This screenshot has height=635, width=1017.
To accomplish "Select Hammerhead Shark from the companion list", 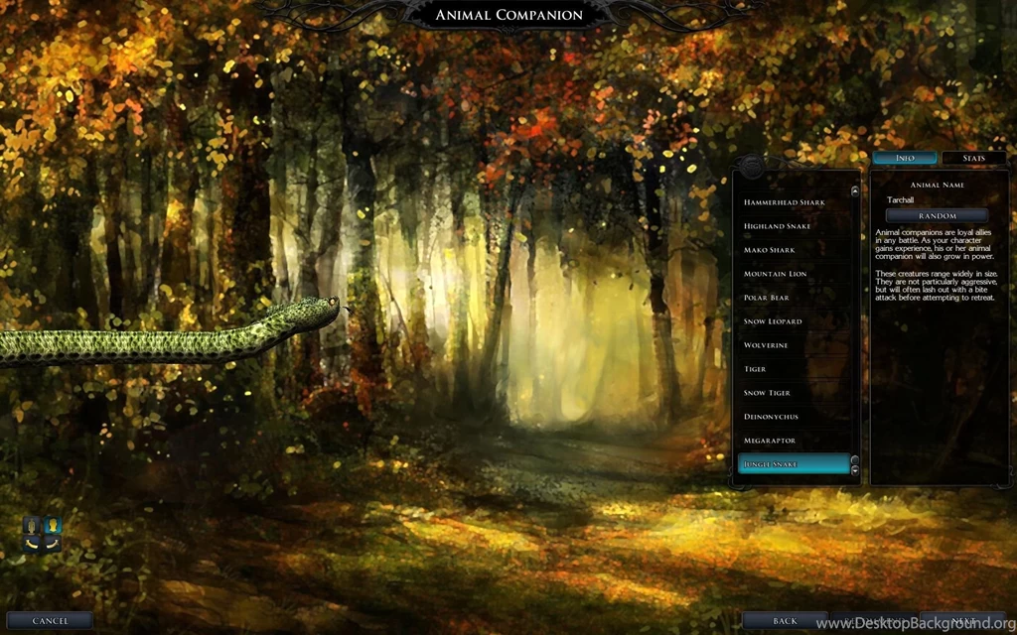I will point(785,202).
